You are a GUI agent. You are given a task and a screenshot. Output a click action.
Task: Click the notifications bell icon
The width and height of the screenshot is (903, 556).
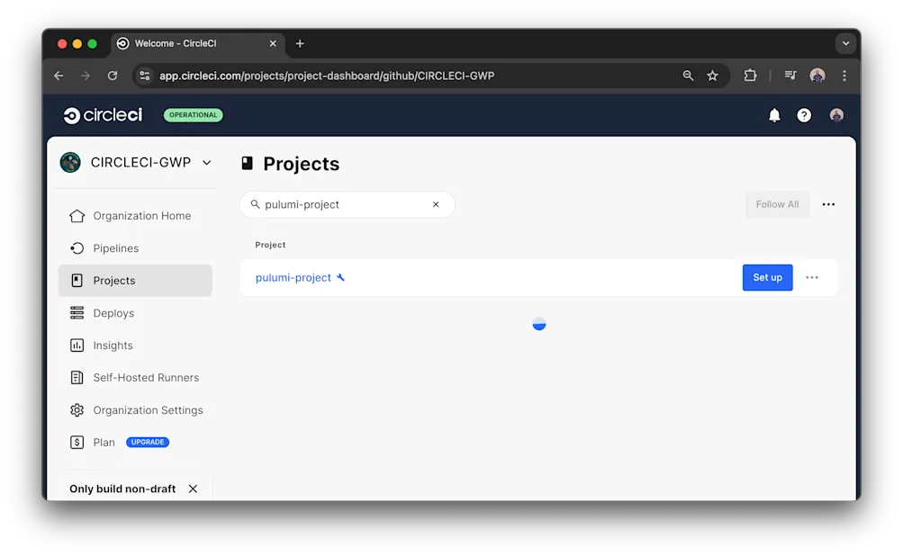pos(773,115)
